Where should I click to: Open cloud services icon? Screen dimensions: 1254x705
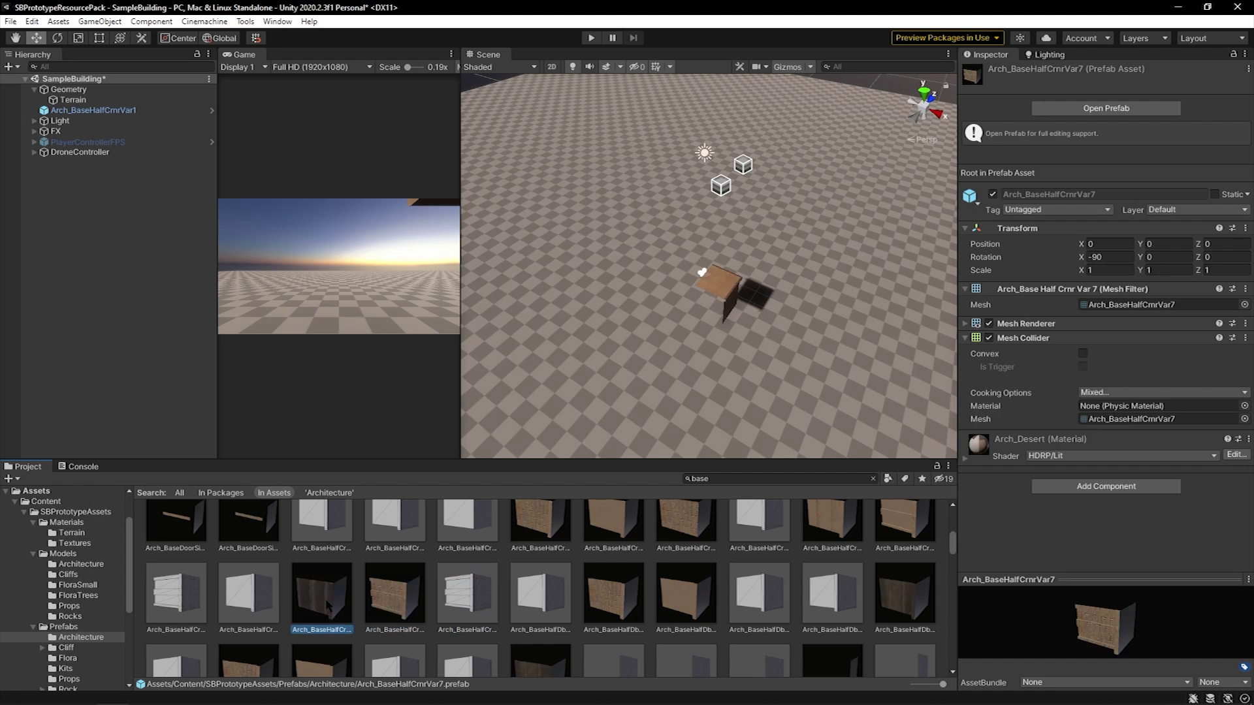tap(1046, 38)
